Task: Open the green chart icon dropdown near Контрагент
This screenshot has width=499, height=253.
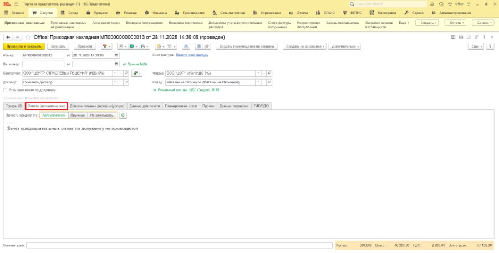Action: pyautogui.click(x=137, y=73)
